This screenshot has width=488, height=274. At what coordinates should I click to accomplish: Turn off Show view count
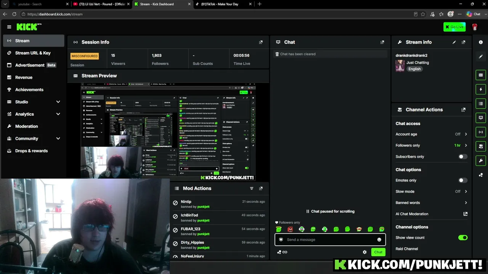tap(463, 238)
